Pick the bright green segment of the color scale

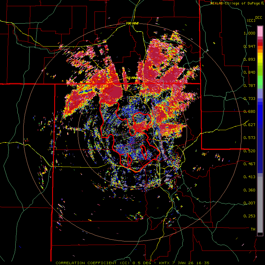pos(260,80)
